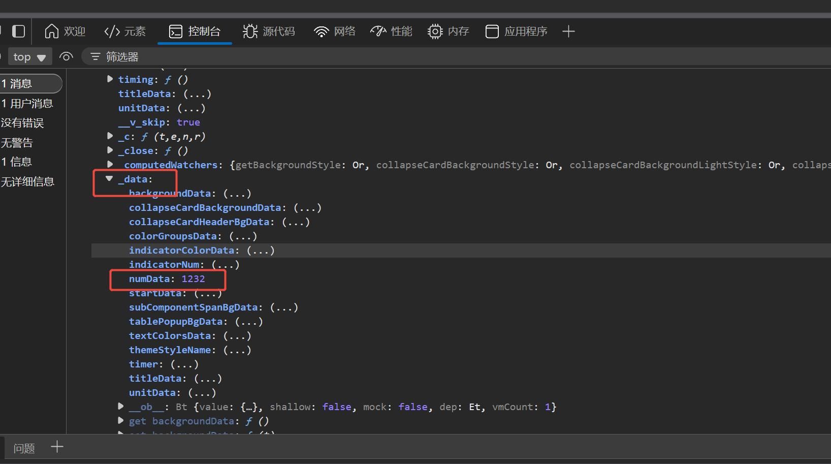The image size is (831, 464).
Task: Expand the computedWatchers property
Action: point(110,164)
